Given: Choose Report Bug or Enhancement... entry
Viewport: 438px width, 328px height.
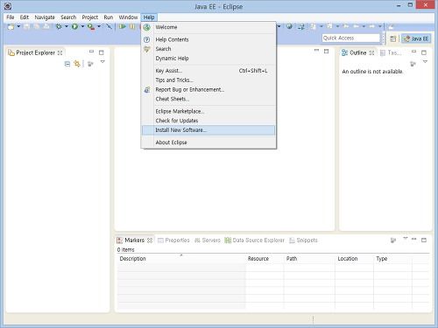Looking at the screenshot, I should click(x=208, y=89).
